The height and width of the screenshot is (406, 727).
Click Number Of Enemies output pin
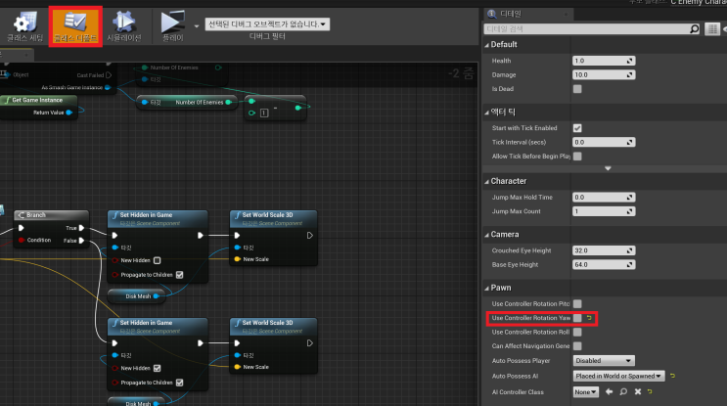(x=228, y=103)
